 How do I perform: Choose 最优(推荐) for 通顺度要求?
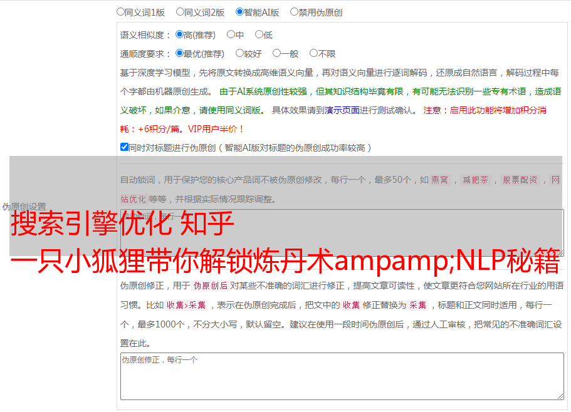click(x=179, y=53)
